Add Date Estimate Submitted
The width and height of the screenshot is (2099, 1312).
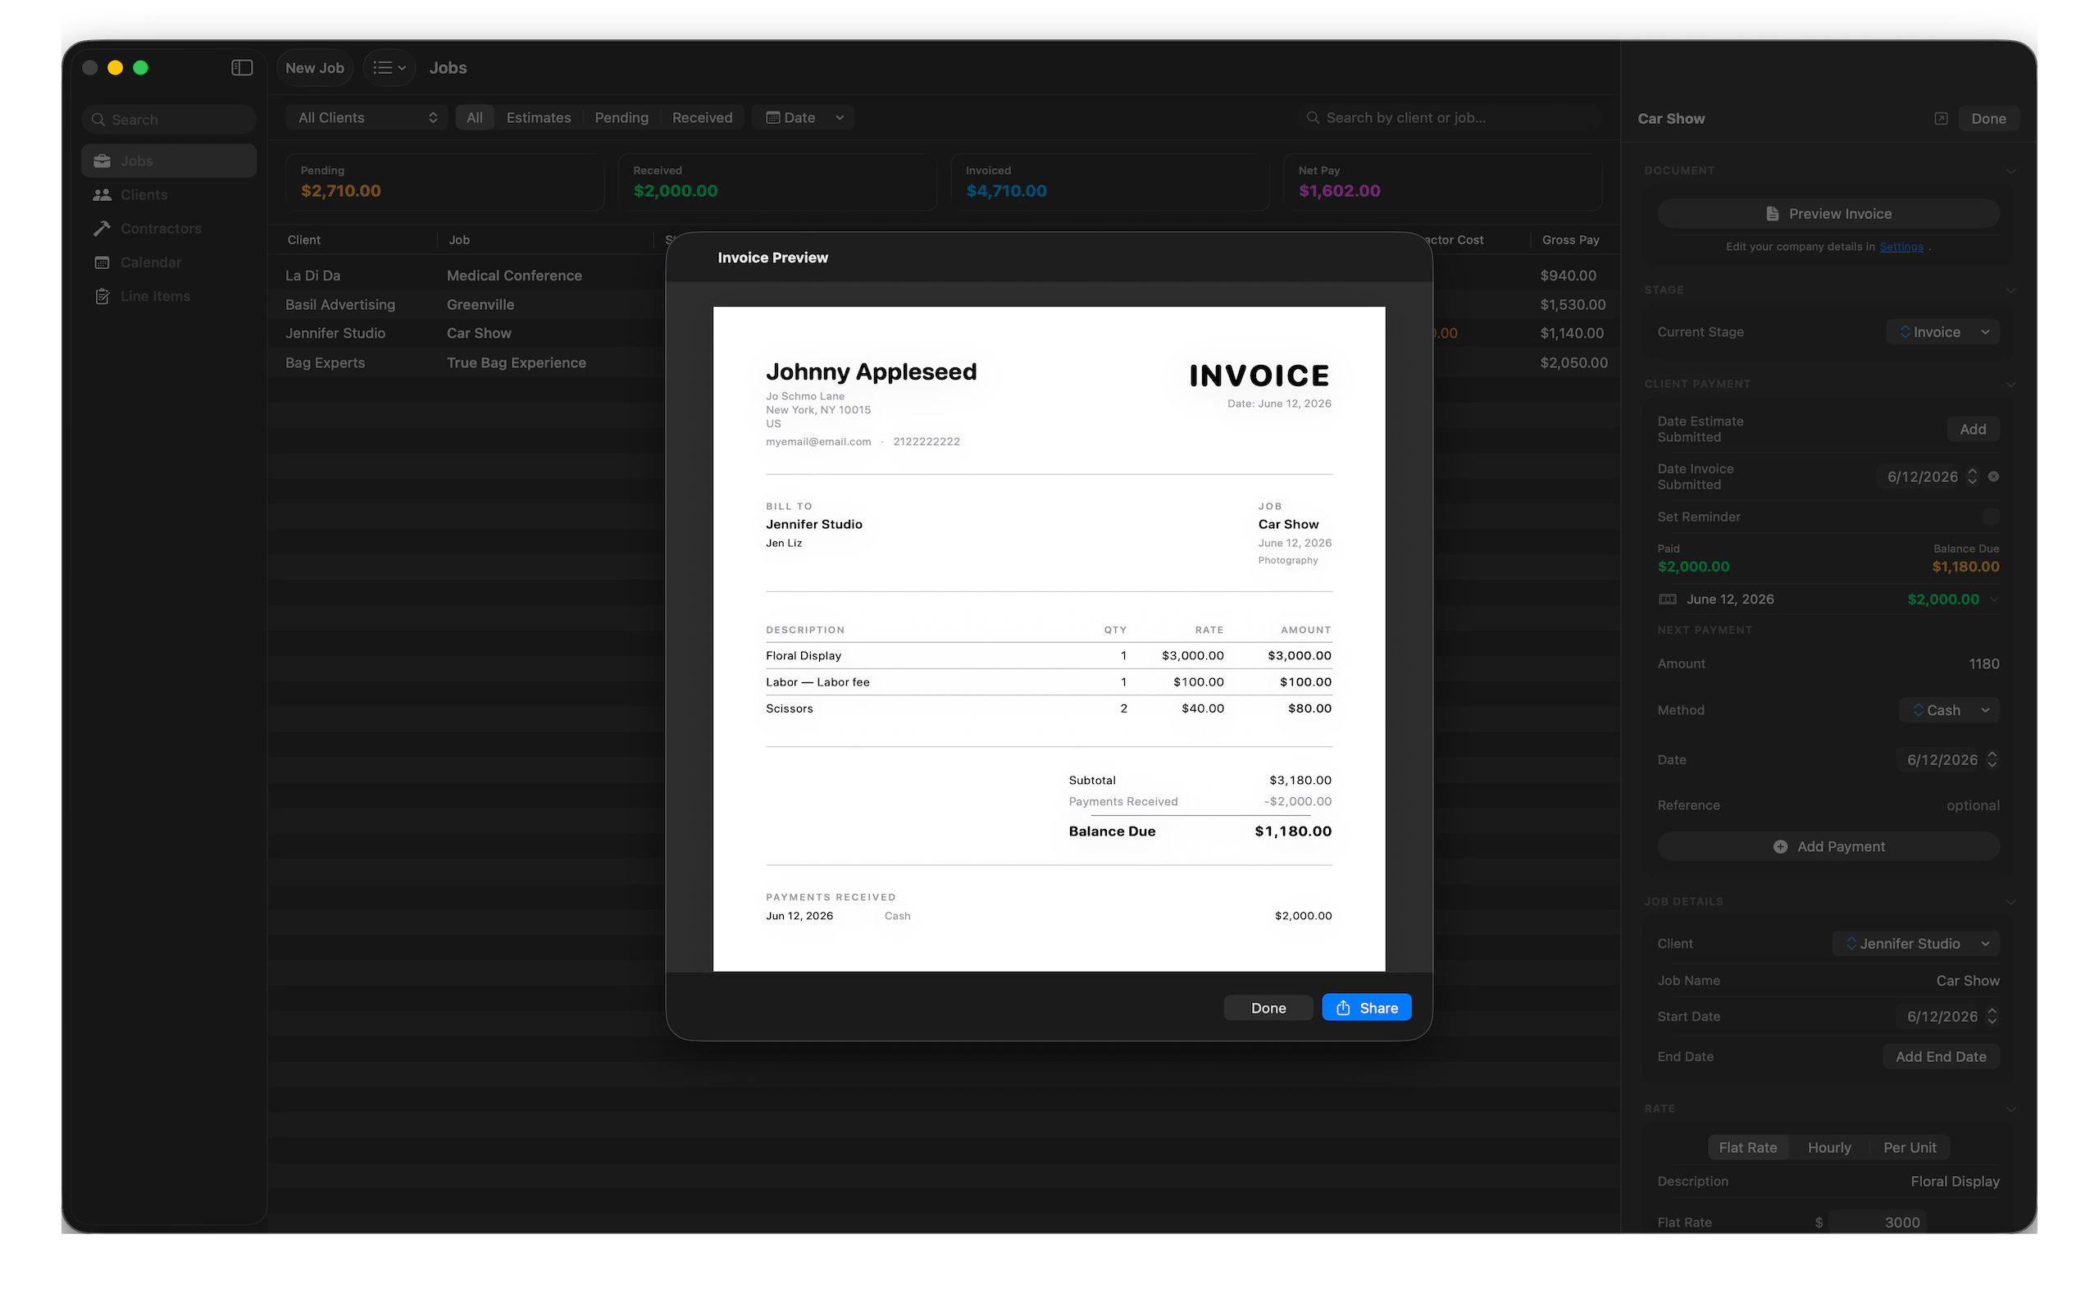(1973, 429)
